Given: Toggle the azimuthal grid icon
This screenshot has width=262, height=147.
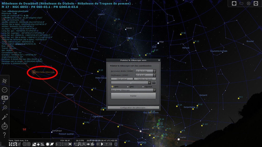Looking at the screenshot, I should 29,144.
